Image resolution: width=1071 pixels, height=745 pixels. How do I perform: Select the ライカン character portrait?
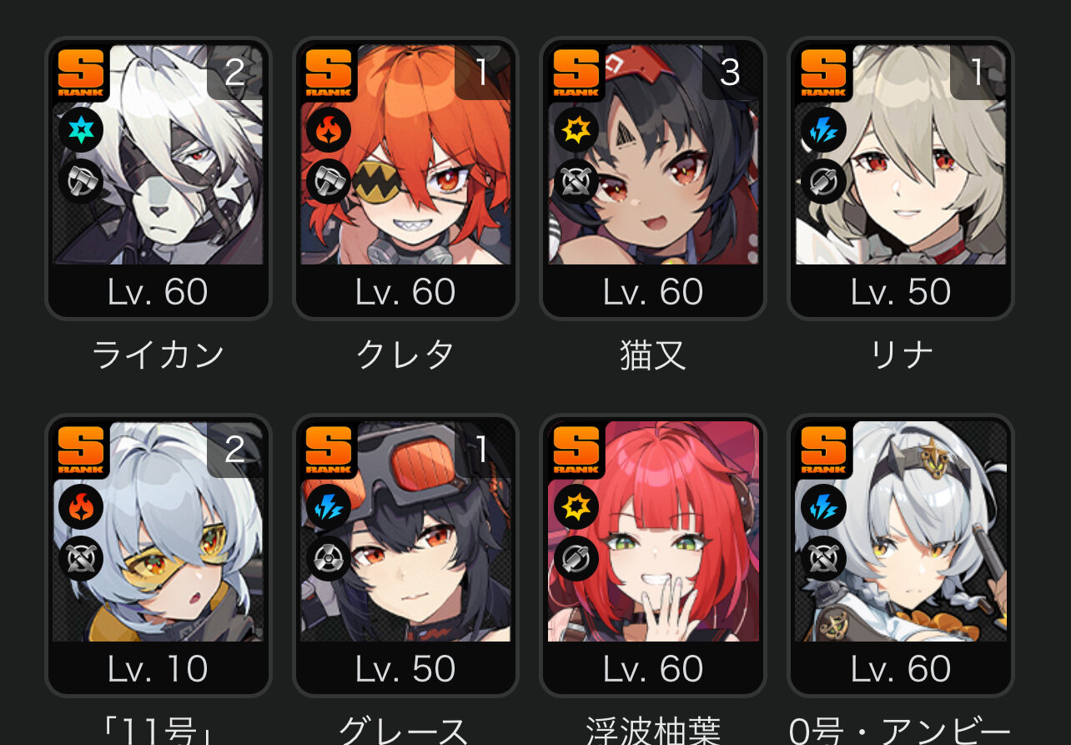tap(158, 154)
